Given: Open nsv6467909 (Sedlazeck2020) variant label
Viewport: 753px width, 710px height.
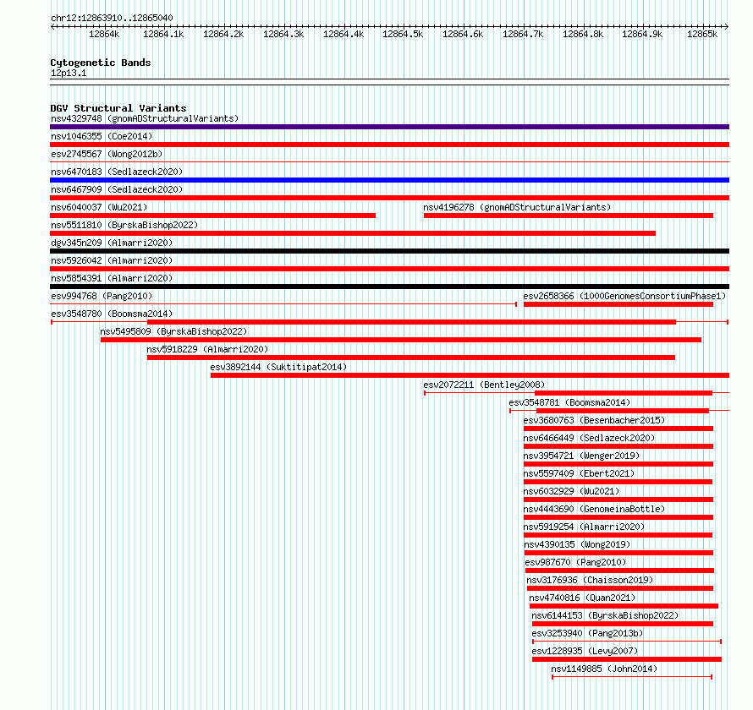Looking at the screenshot, I should pyautogui.click(x=117, y=189).
